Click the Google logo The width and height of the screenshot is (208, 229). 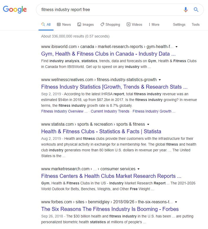tap(15, 9)
